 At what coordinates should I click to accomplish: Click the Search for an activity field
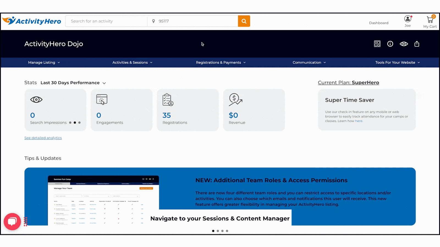click(106, 21)
